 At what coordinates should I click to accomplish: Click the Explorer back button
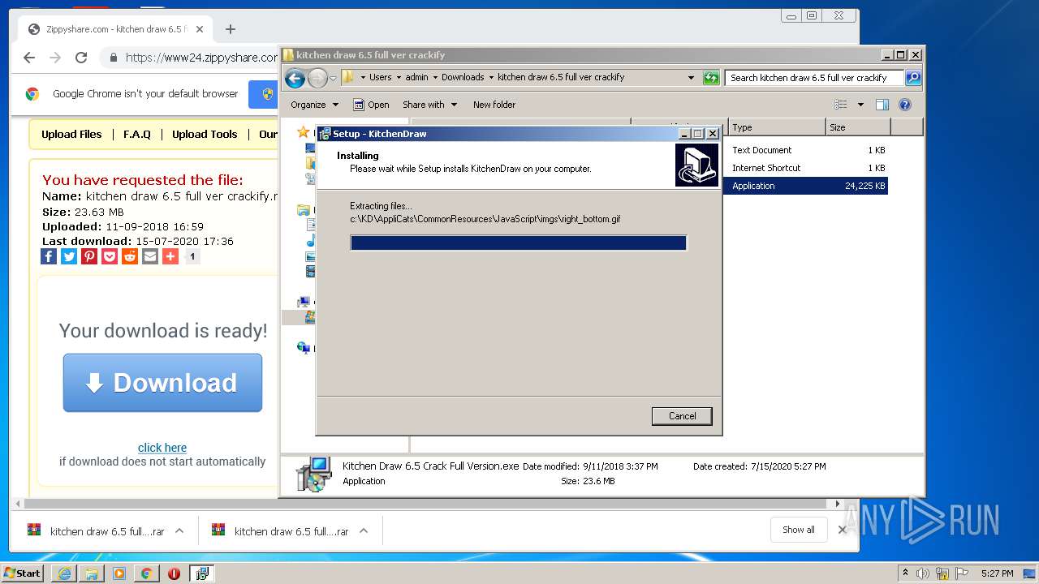coord(295,78)
